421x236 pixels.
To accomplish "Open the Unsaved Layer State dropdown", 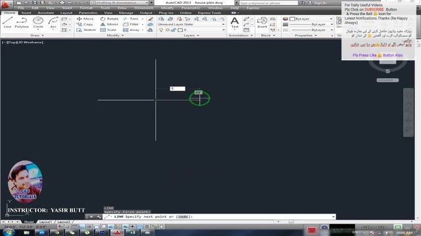I will pos(191,24).
